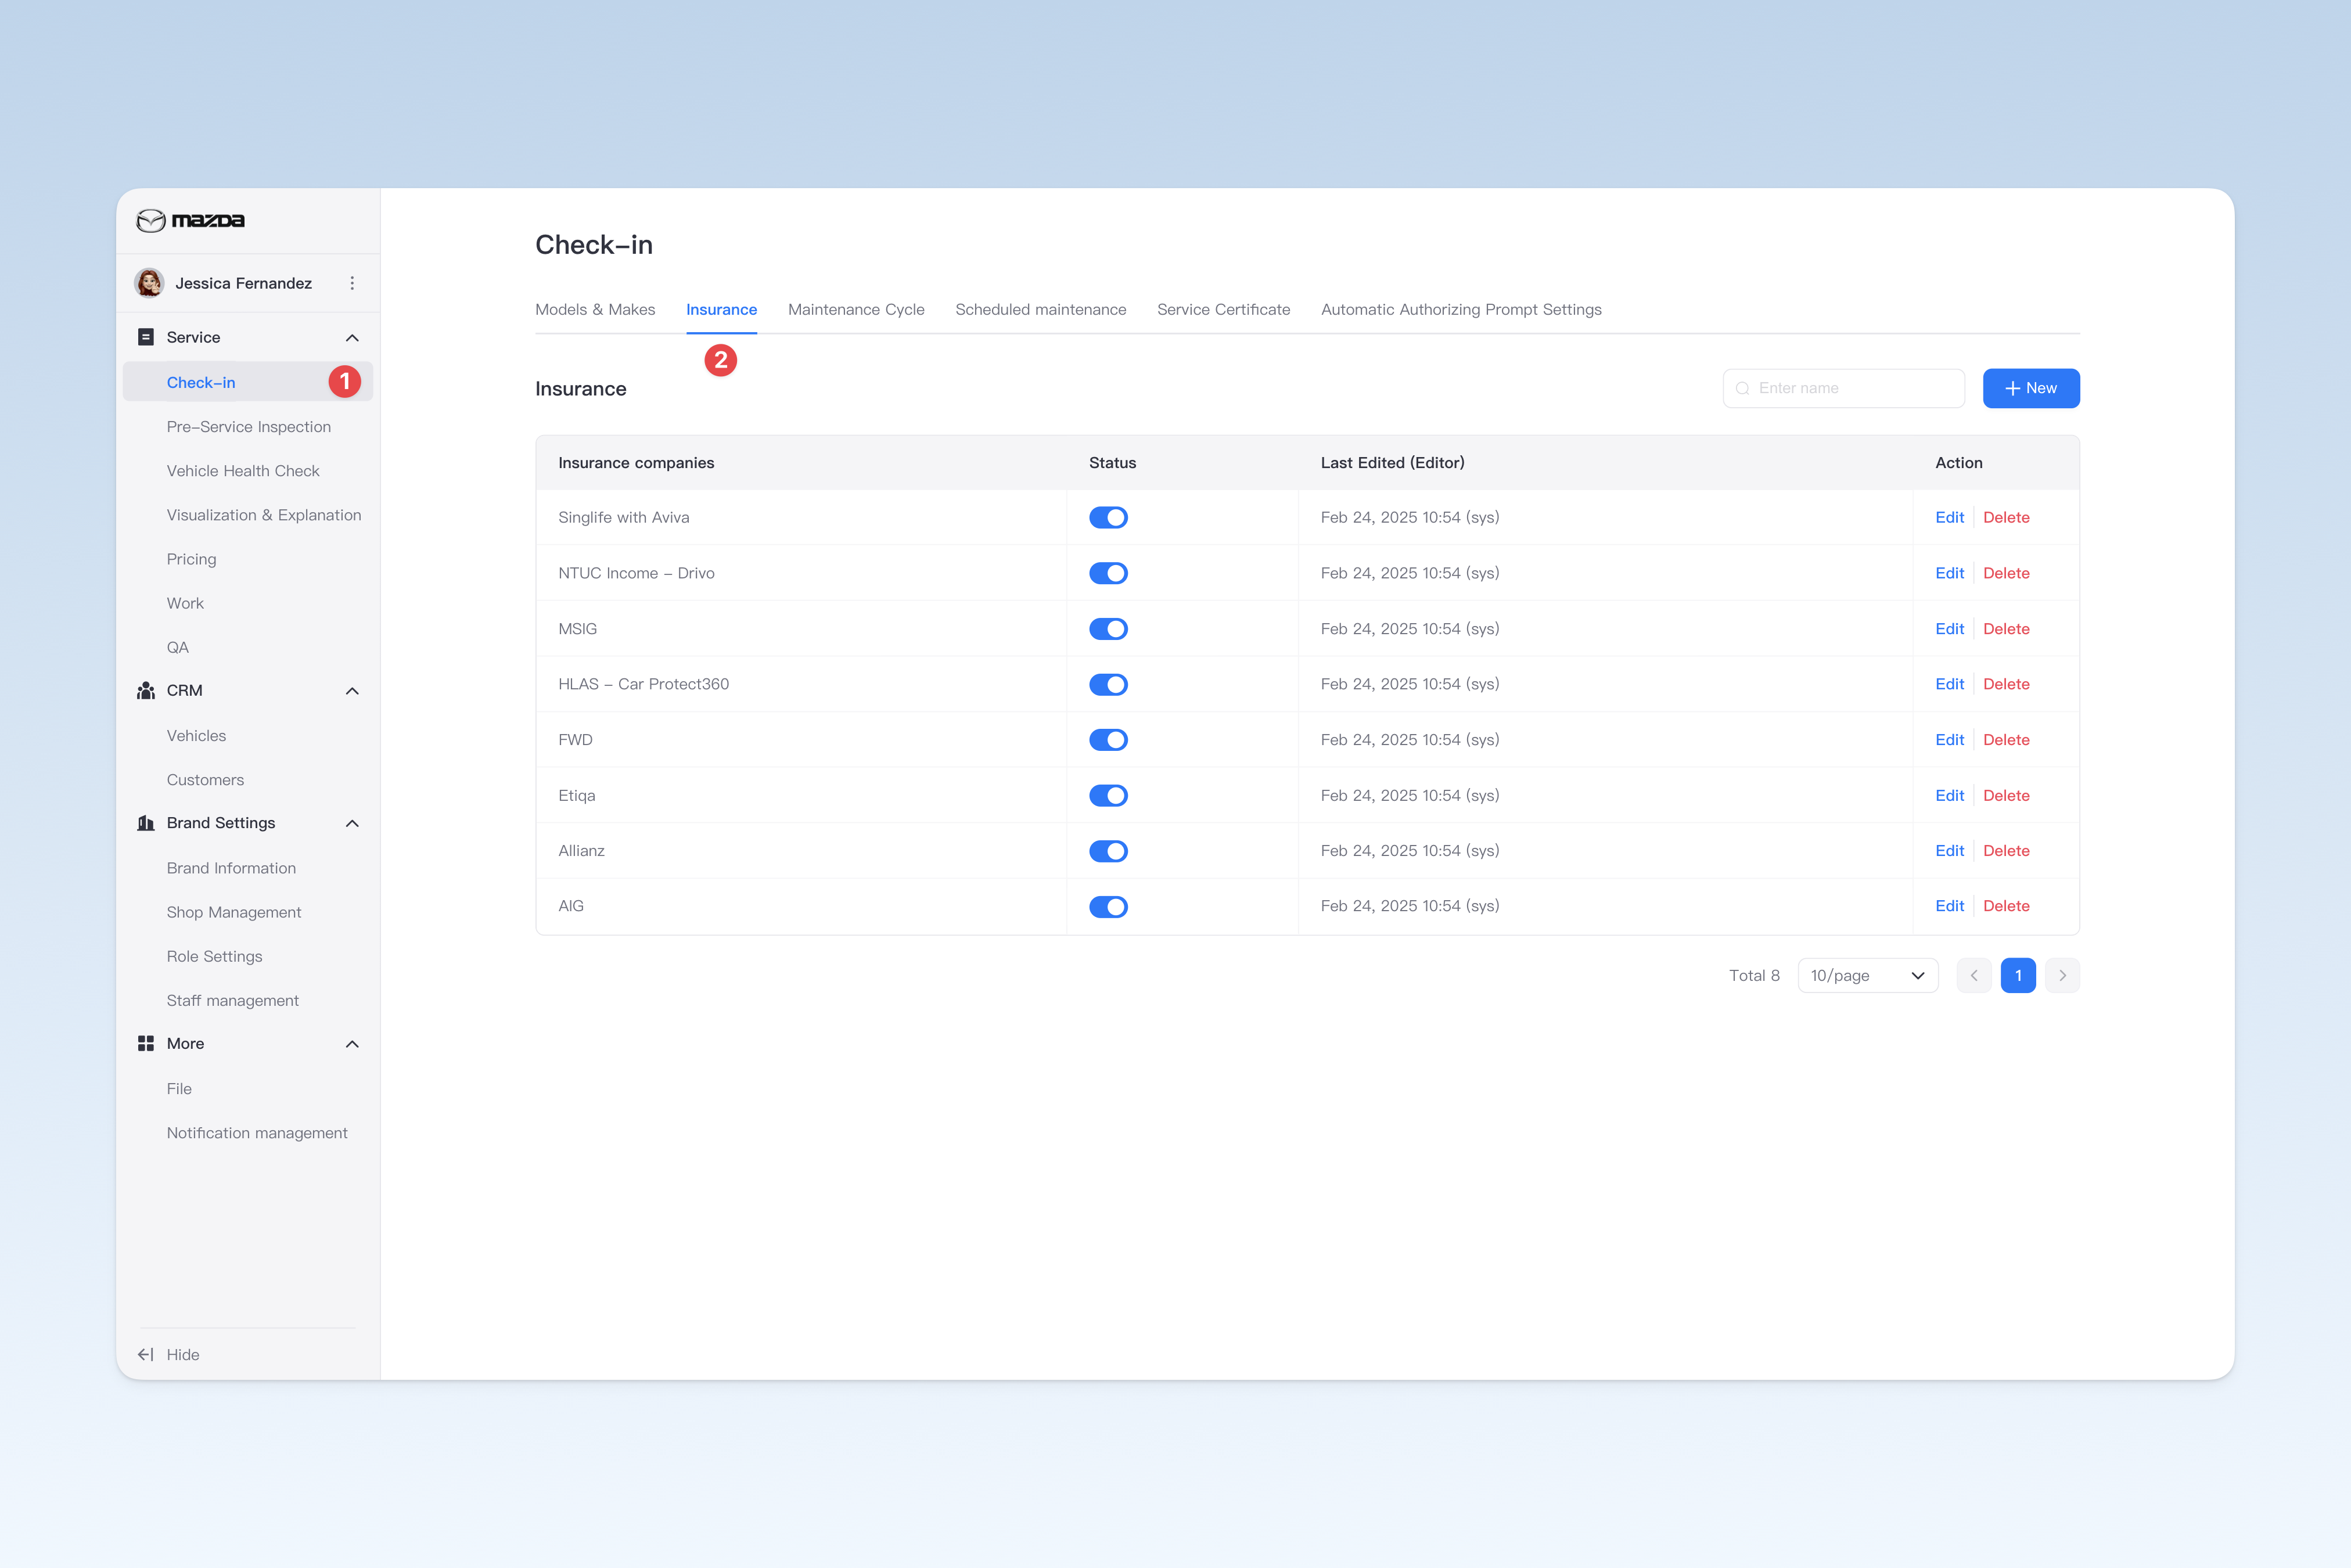The height and width of the screenshot is (1568, 2351).
Task: Click the Brand Settings building icon
Action: [x=146, y=823]
